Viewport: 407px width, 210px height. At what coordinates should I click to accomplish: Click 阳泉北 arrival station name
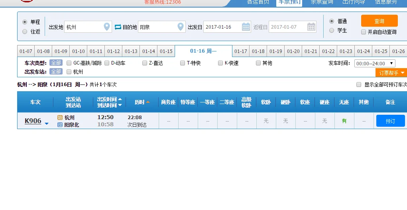(x=72, y=125)
